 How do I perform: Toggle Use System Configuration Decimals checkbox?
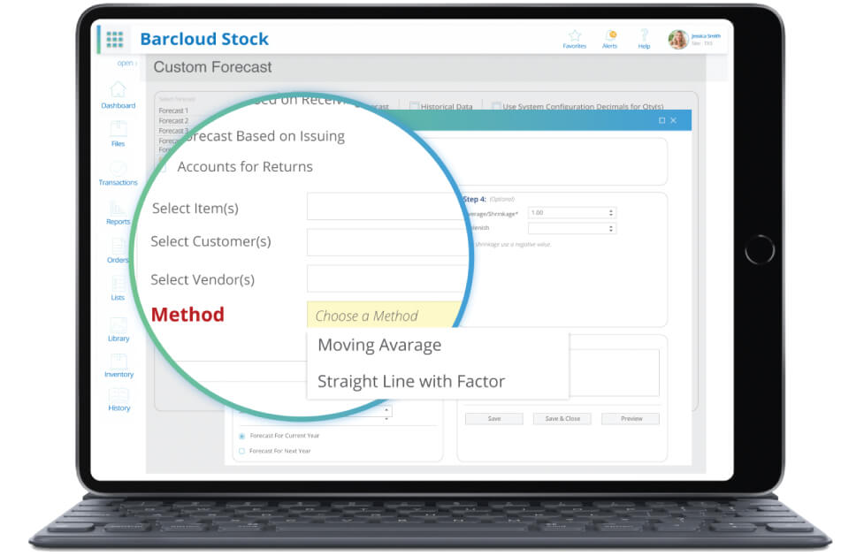tap(496, 106)
